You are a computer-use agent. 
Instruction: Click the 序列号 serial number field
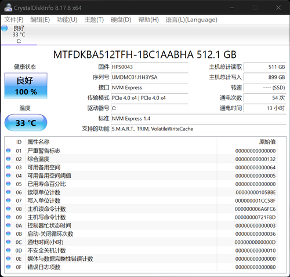pos(150,77)
